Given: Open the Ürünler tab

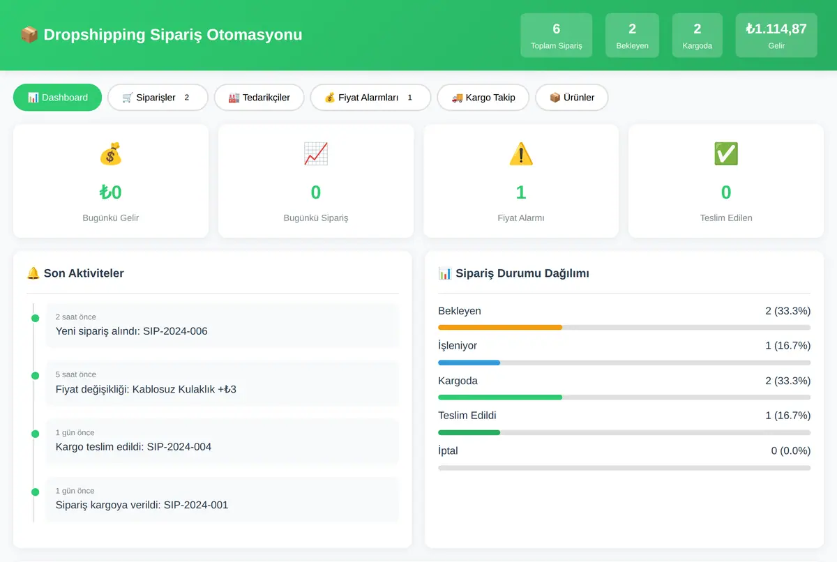Looking at the screenshot, I should 572,98.
